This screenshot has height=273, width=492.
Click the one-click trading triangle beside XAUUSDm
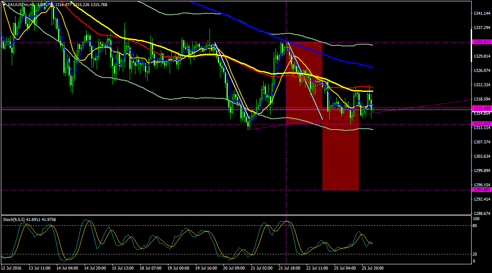click(4, 4)
